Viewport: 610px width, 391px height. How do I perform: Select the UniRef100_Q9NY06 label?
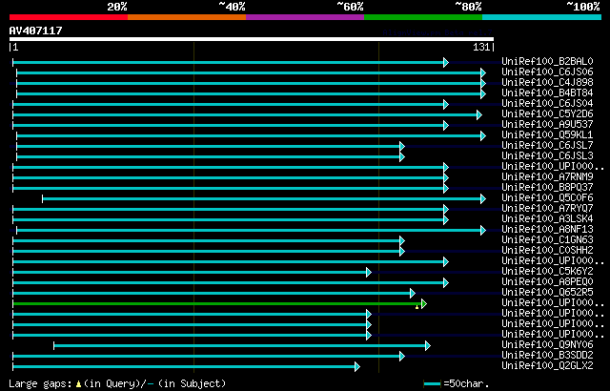coord(547,345)
